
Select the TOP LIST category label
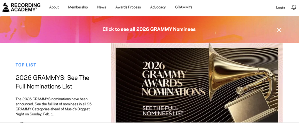(x=26, y=65)
